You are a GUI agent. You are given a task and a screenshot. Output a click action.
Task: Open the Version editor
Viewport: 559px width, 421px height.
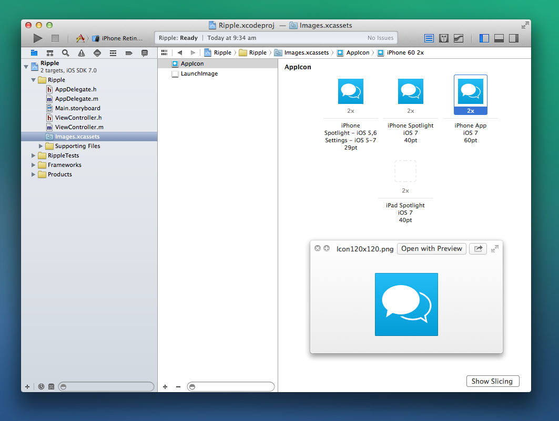click(x=459, y=38)
